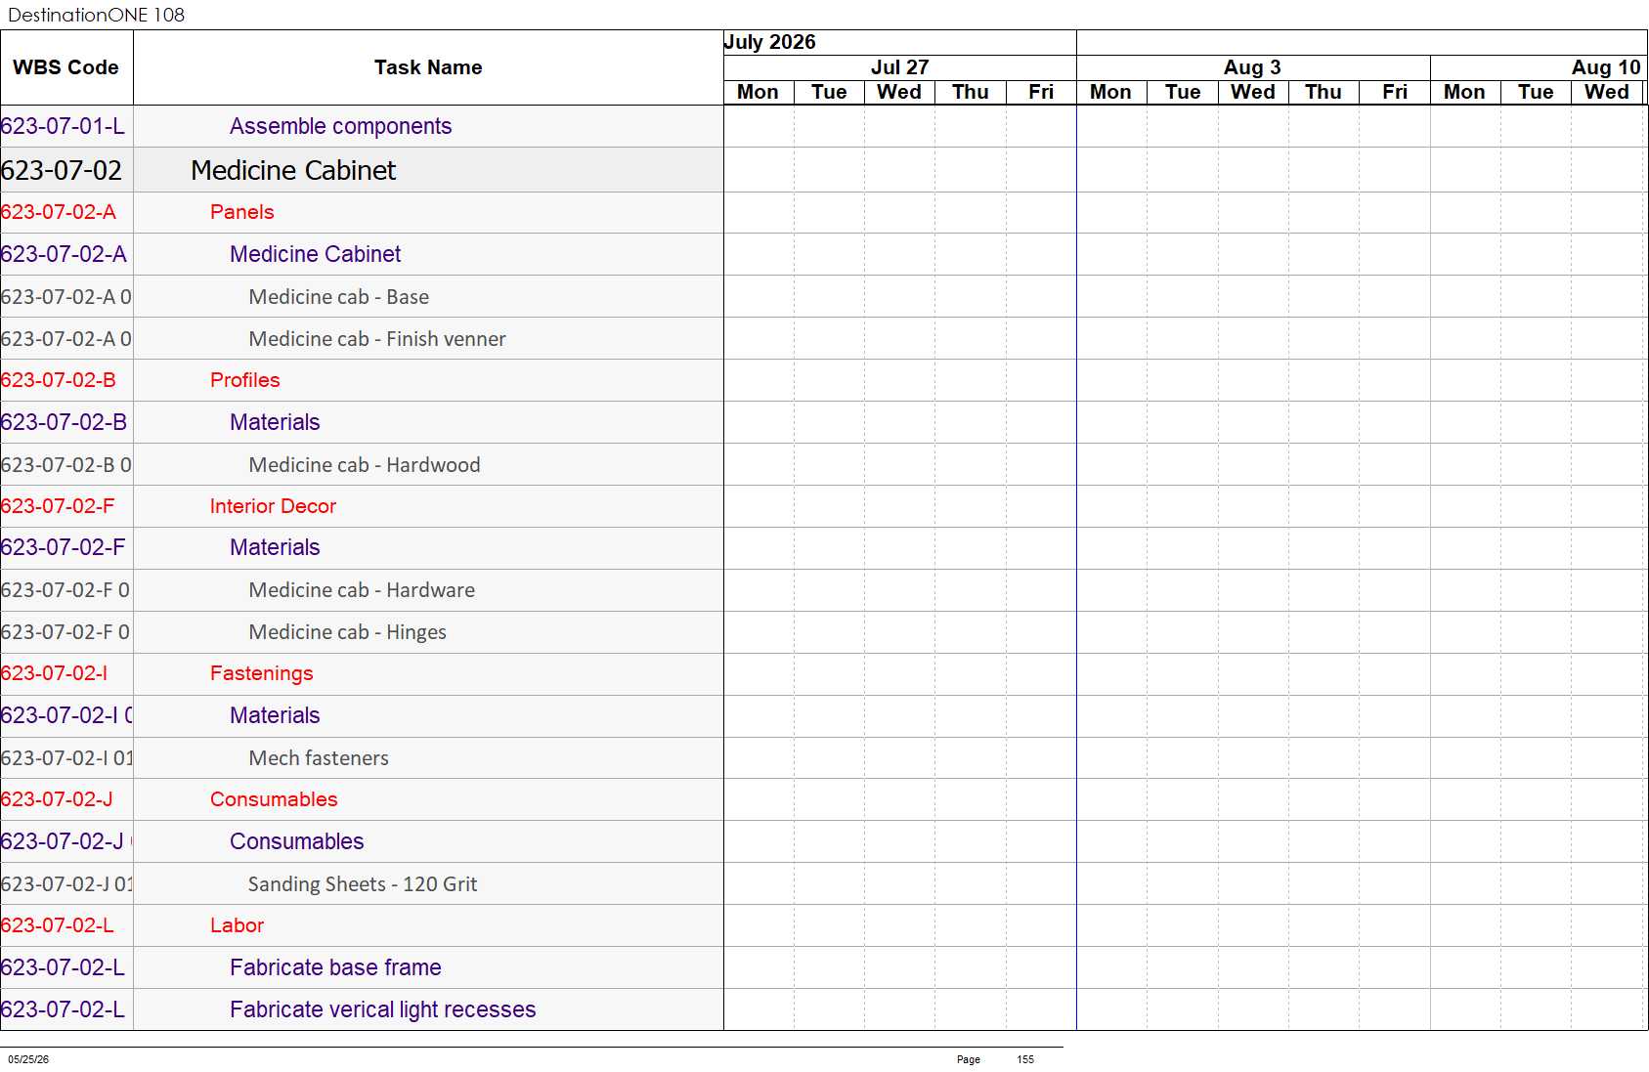Viewport: 1649px width, 1072px height.
Task: Click Wed under Jul 27 week
Action: point(899,92)
